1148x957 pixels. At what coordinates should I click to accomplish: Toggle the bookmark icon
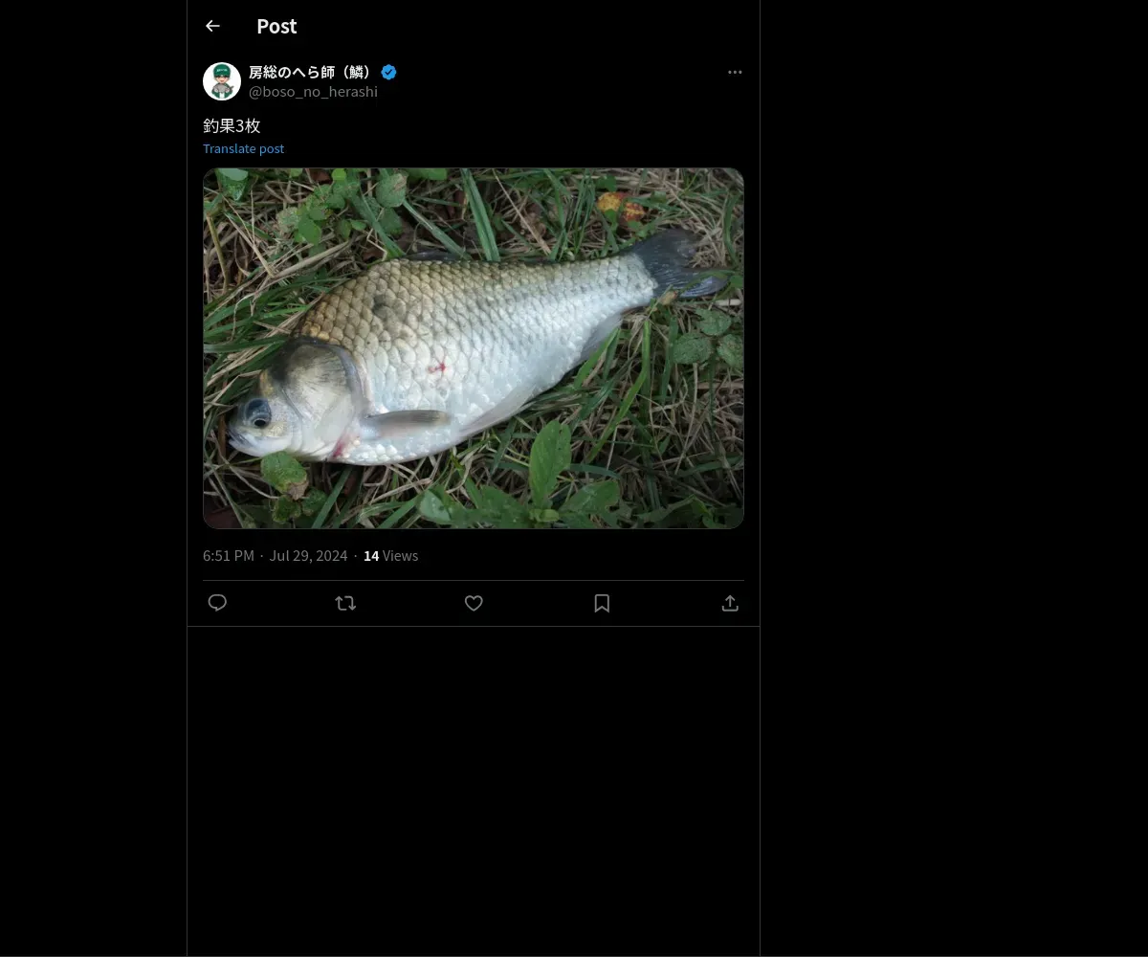coord(602,603)
